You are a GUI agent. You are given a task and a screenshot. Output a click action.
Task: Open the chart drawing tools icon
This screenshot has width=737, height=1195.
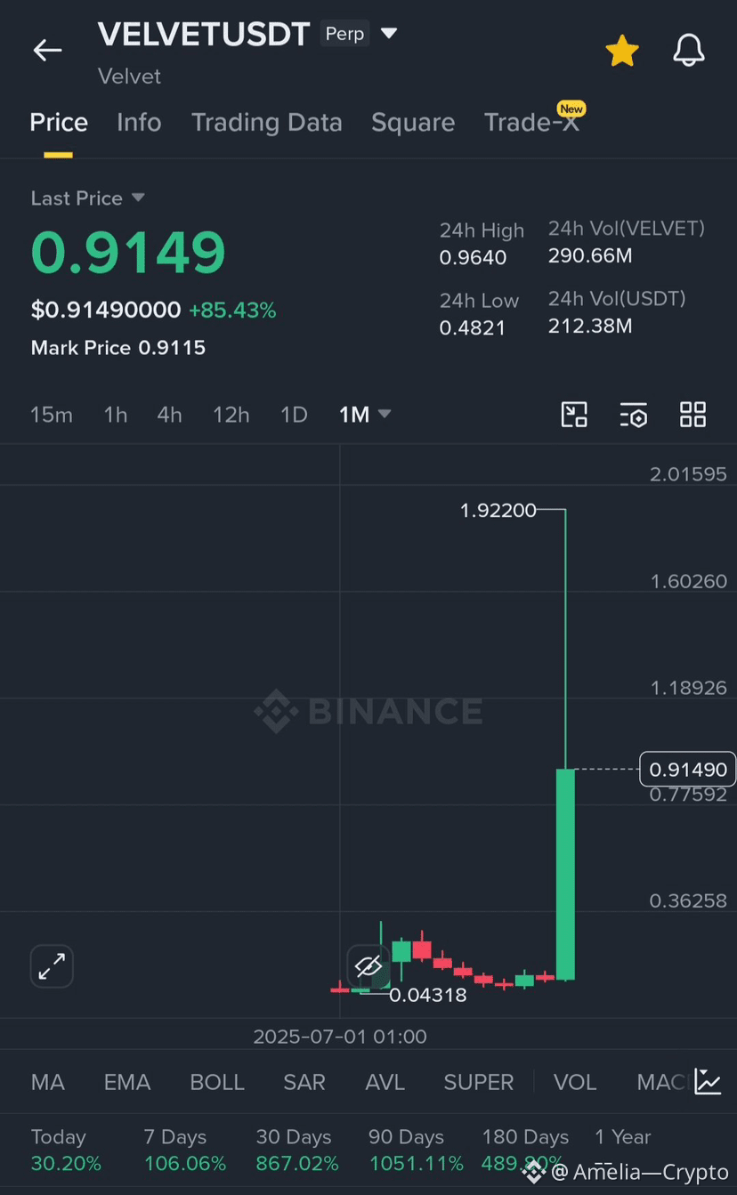[574, 415]
